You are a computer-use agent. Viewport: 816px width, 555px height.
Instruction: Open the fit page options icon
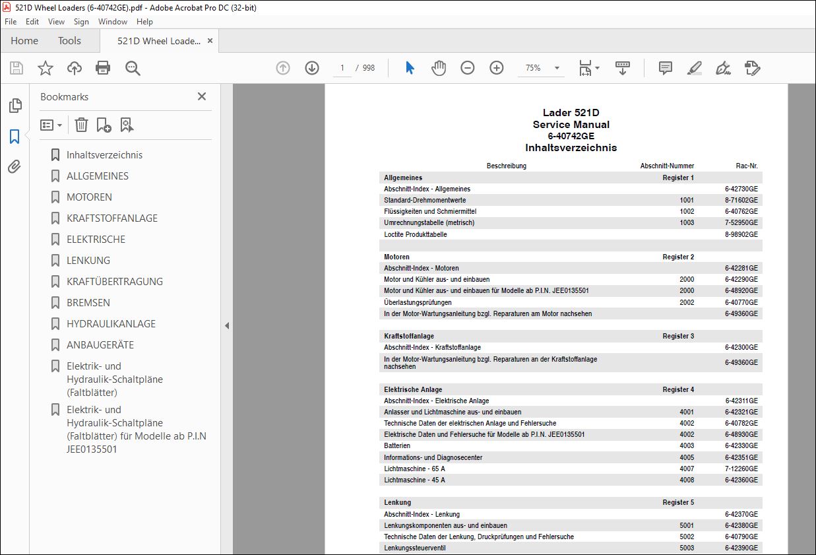click(588, 68)
